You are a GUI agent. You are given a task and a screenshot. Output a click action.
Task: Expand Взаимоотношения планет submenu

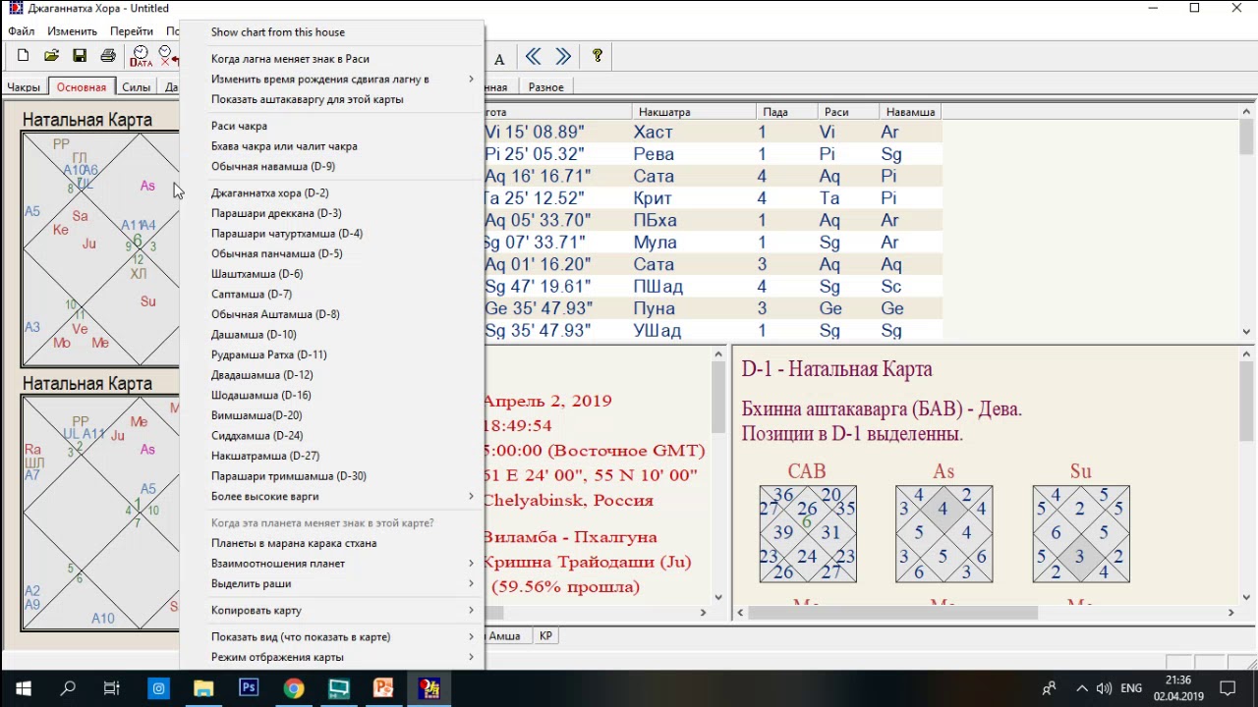[332, 564]
